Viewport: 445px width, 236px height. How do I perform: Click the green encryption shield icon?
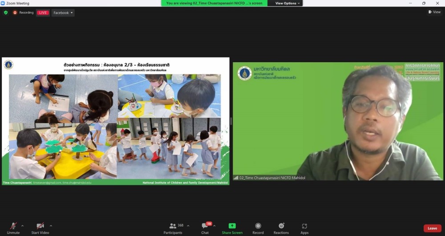(6, 12)
